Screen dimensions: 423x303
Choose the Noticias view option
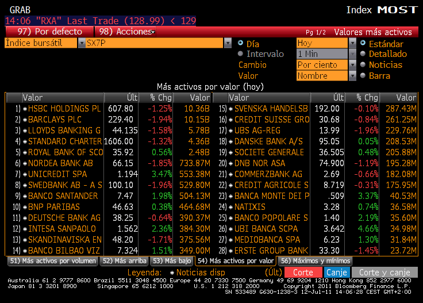[x=363, y=65]
